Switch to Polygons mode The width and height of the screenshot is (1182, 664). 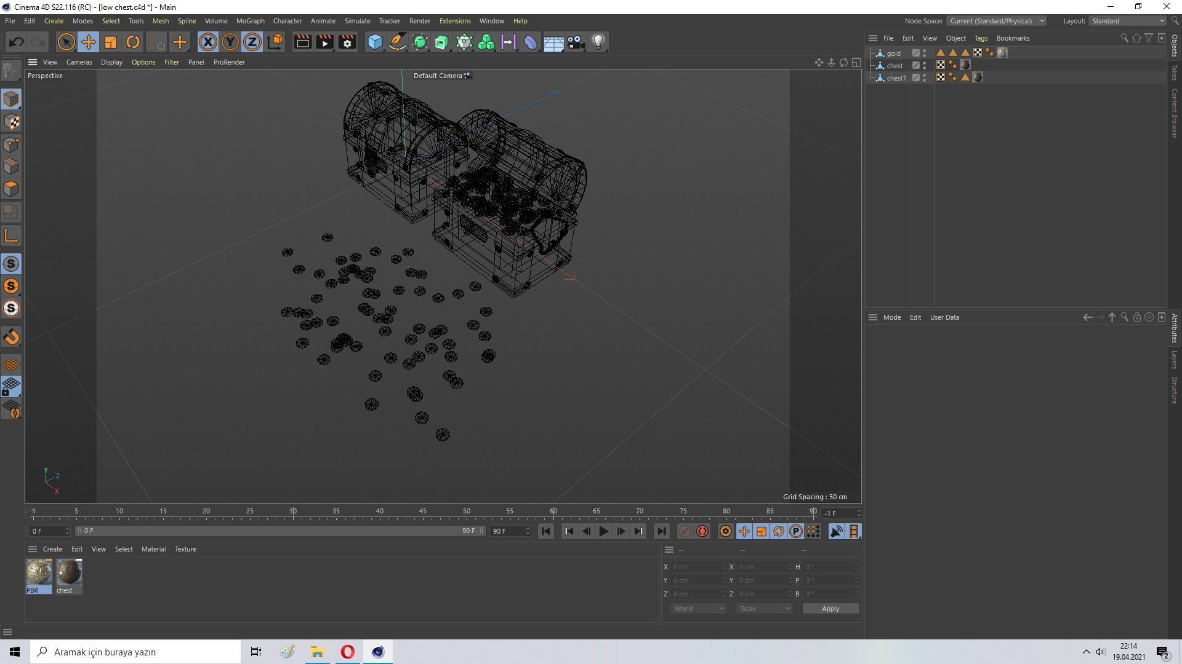11,189
